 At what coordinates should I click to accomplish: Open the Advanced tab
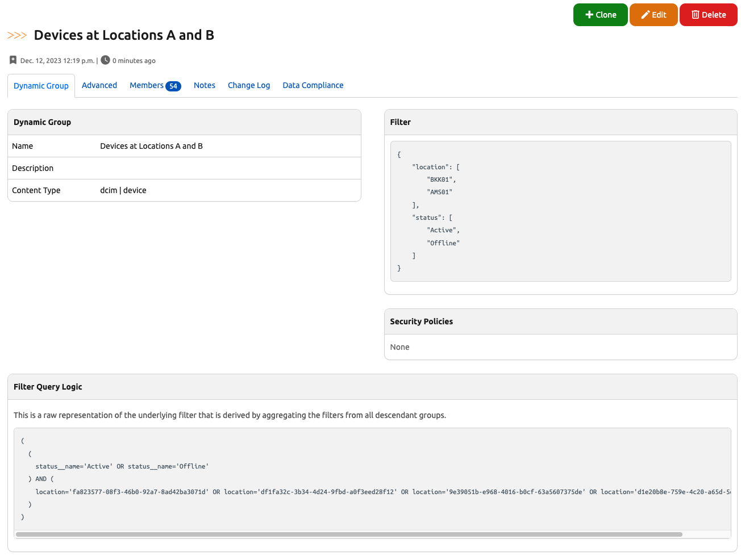pos(99,85)
